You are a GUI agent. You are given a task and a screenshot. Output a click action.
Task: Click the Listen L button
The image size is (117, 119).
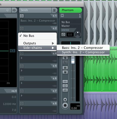(x=65, y=62)
